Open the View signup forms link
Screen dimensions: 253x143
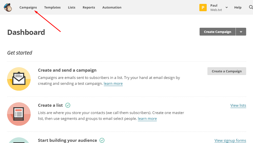[230, 140]
